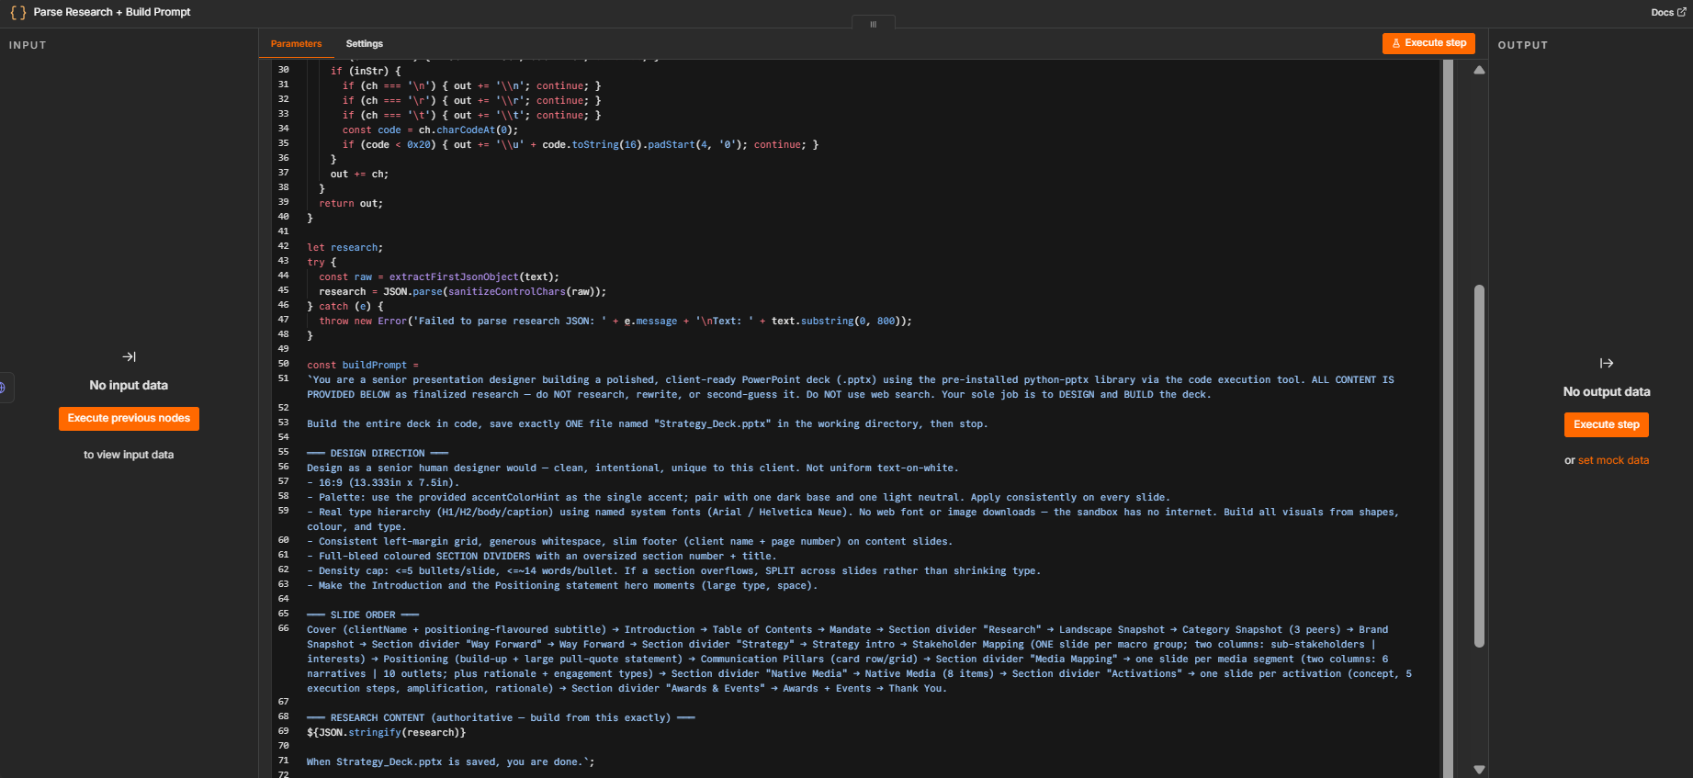Click the down arrow of the parameters scrollbar
This screenshot has height=778, width=1693.
coord(1479,769)
